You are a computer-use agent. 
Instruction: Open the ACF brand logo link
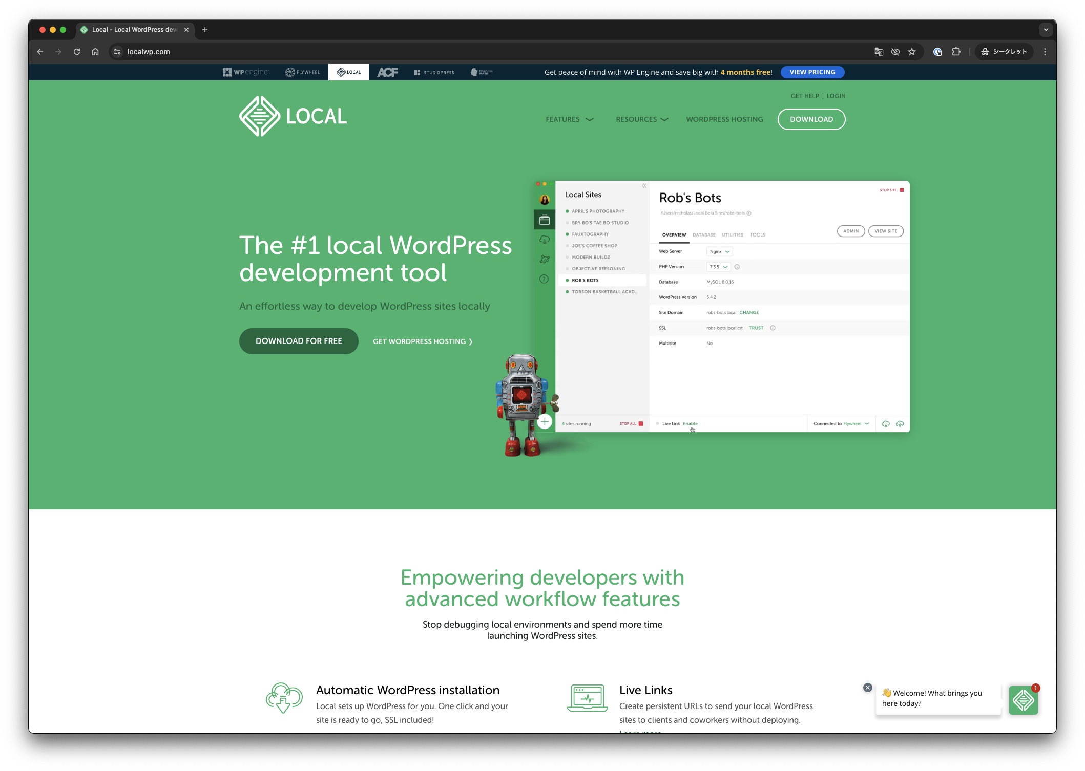tap(387, 72)
